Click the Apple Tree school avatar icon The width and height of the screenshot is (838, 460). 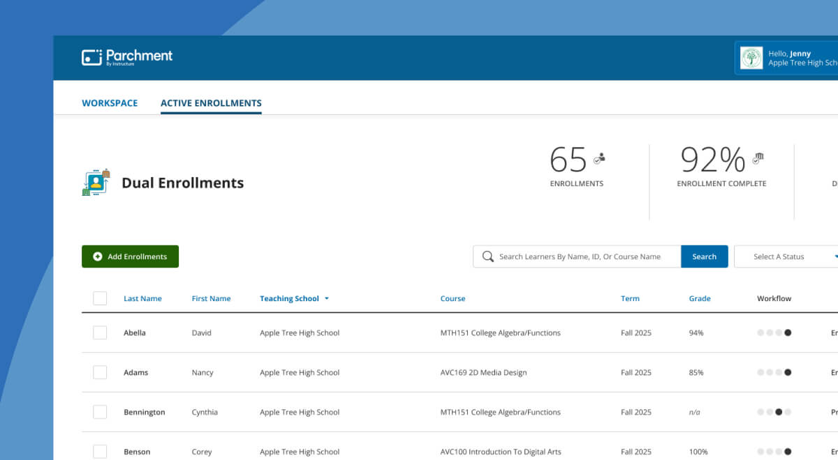pyautogui.click(x=751, y=58)
